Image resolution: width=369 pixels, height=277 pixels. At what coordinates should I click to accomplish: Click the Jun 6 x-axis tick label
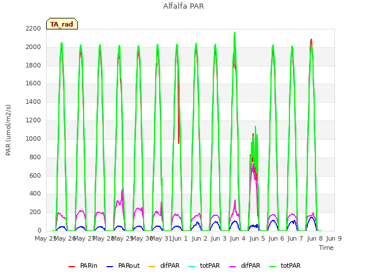(276, 238)
